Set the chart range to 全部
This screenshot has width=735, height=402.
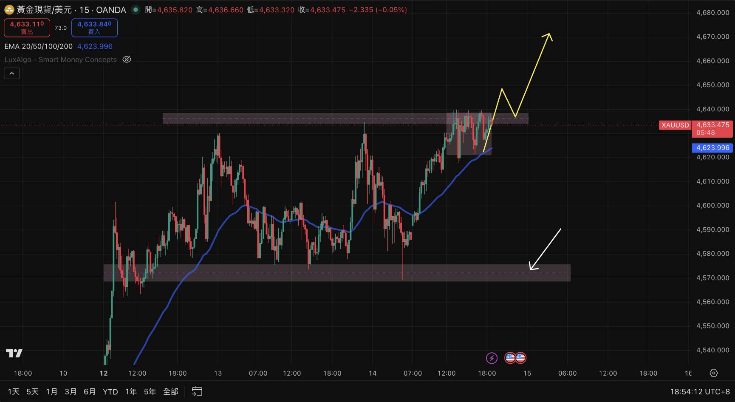pos(171,391)
